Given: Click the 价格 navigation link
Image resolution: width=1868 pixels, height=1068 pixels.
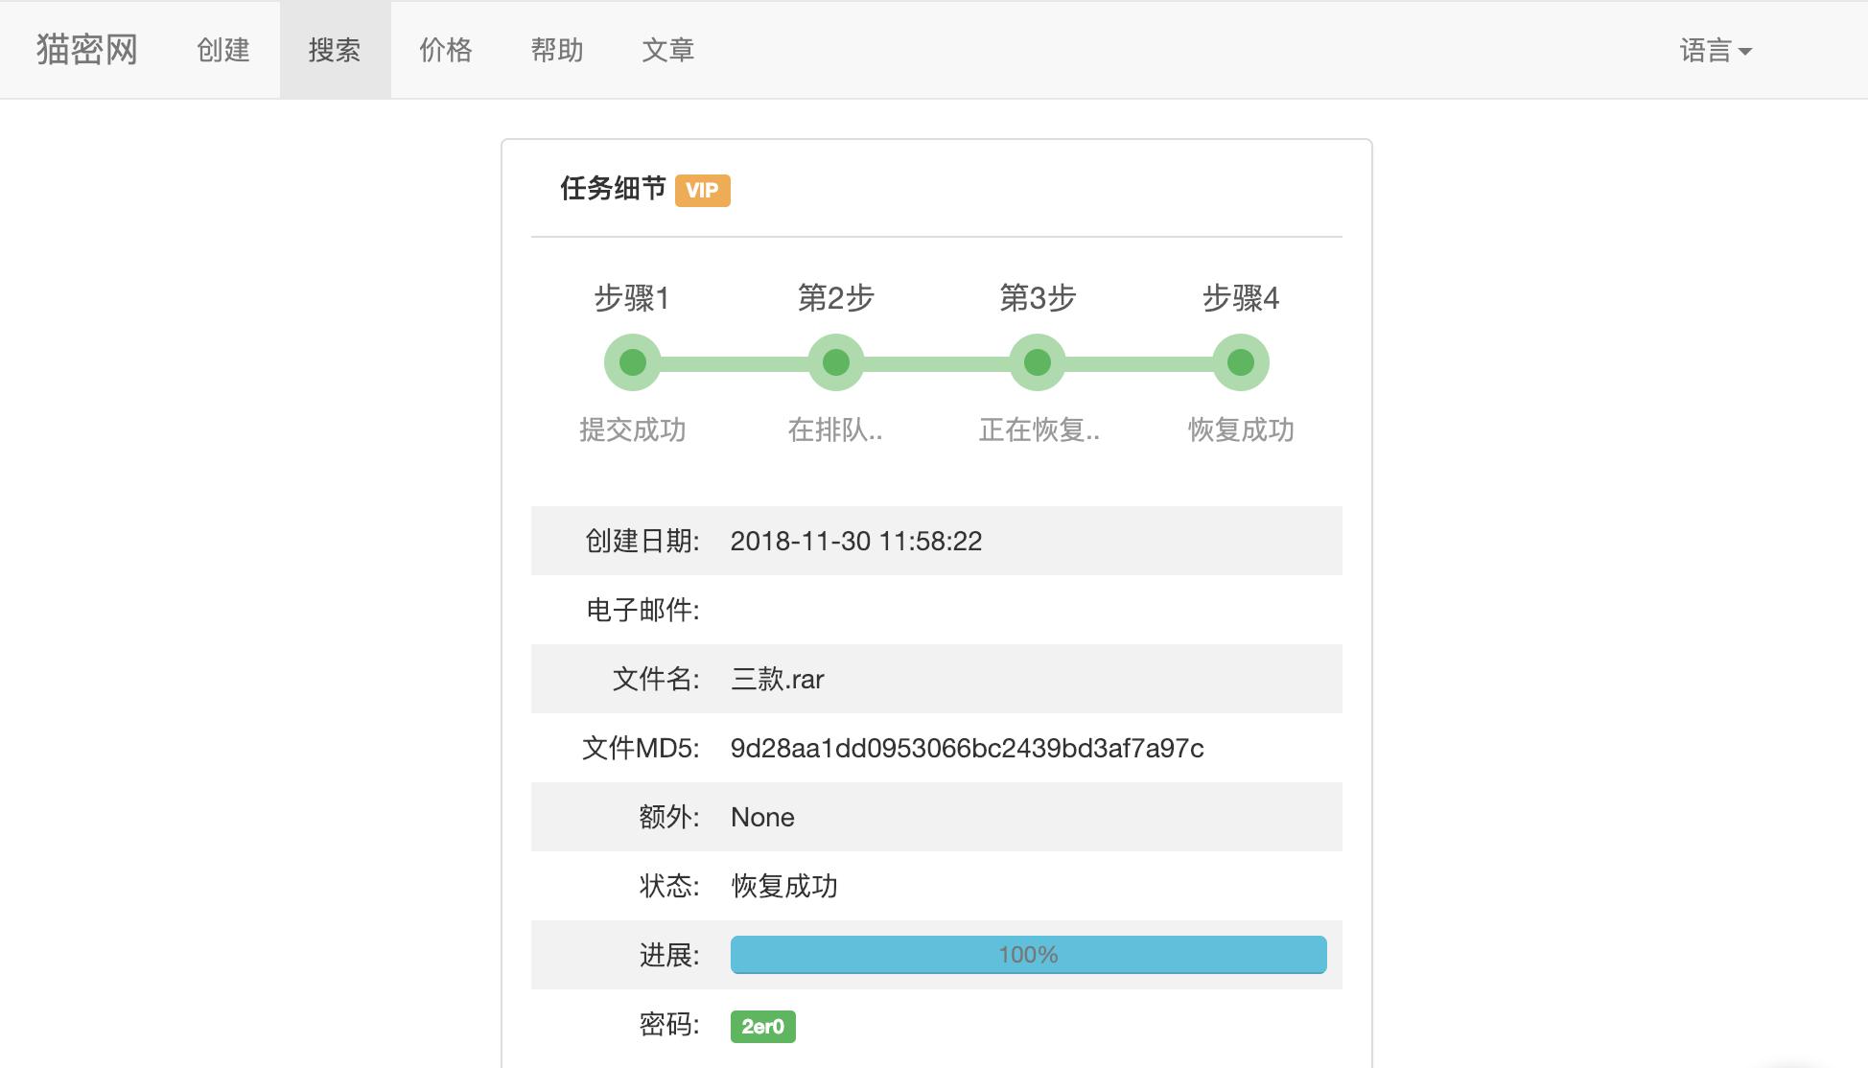Looking at the screenshot, I should pyautogui.click(x=446, y=51).
